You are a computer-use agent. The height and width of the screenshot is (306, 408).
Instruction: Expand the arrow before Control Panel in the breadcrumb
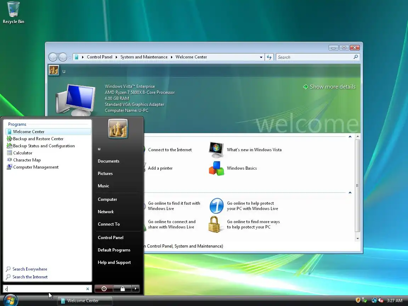pyautogui.click(x=83, y=57)
